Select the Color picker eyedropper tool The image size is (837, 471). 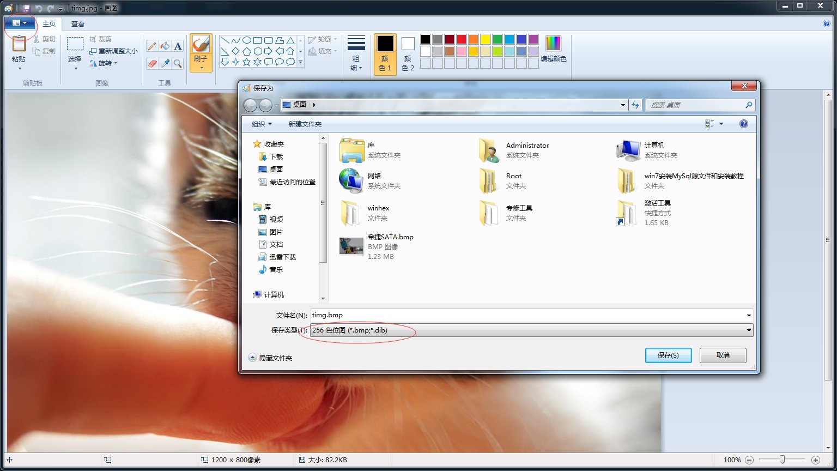coord(165,64)
